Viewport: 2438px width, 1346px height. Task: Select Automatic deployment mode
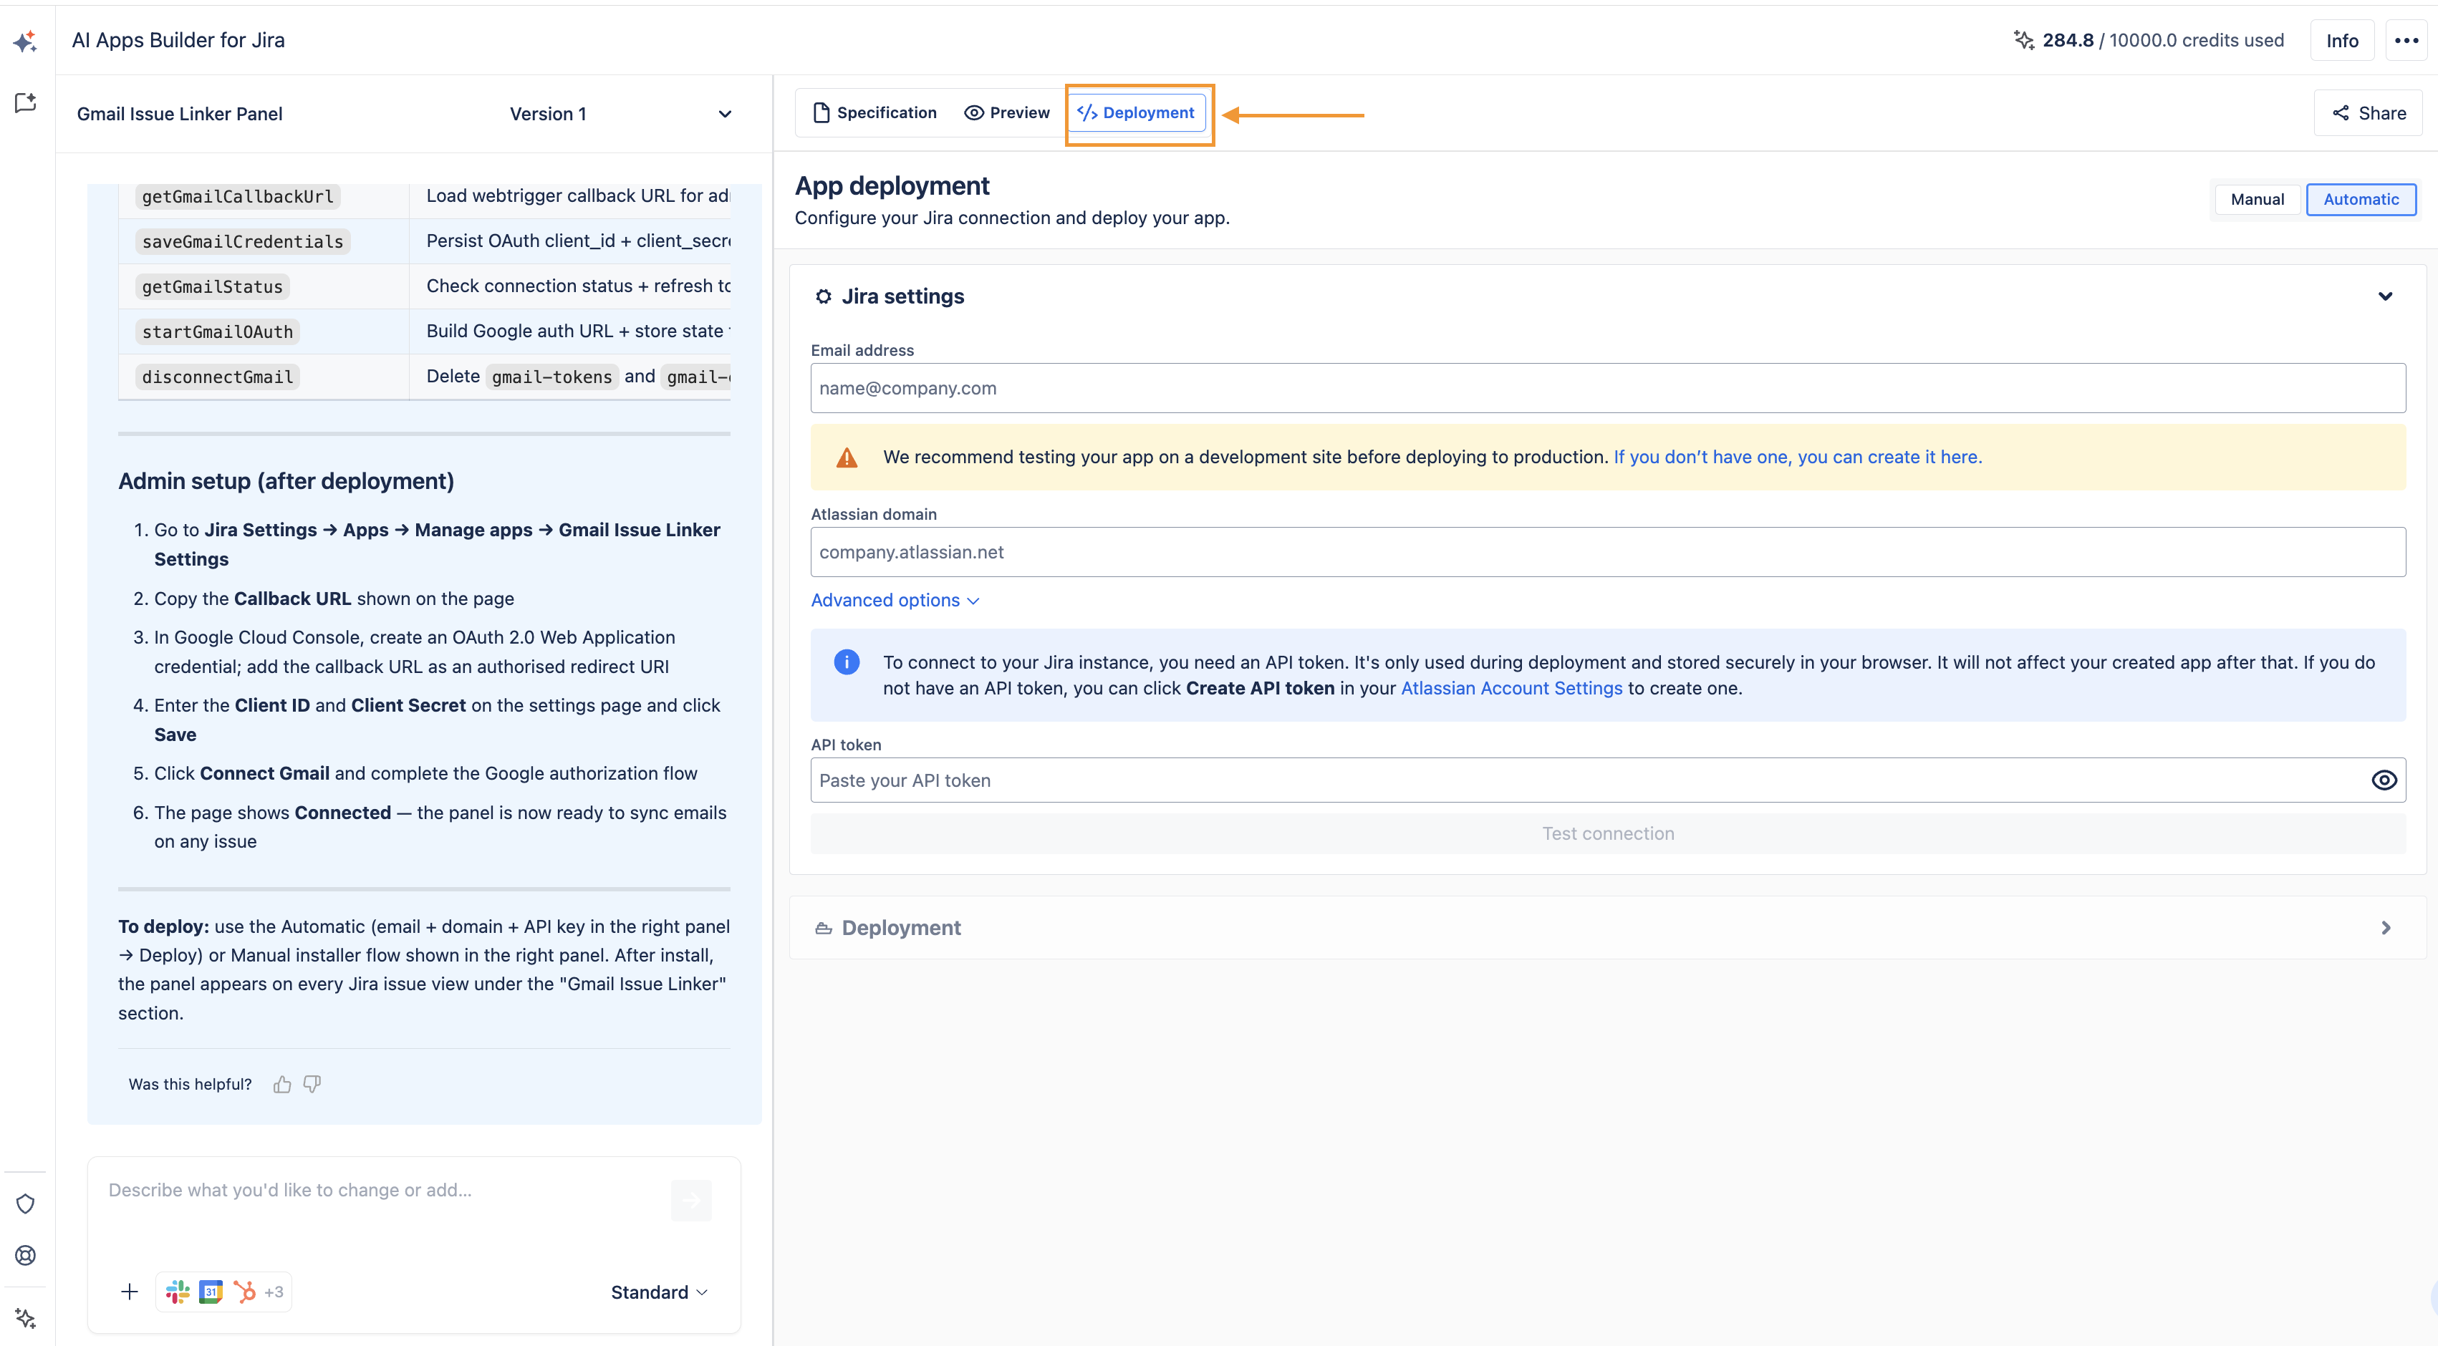click(x=2361, y=198)
